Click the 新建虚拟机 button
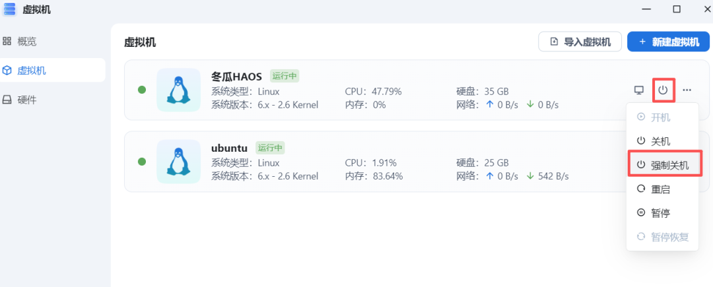 pyautogui.click(x=668, y=42)
